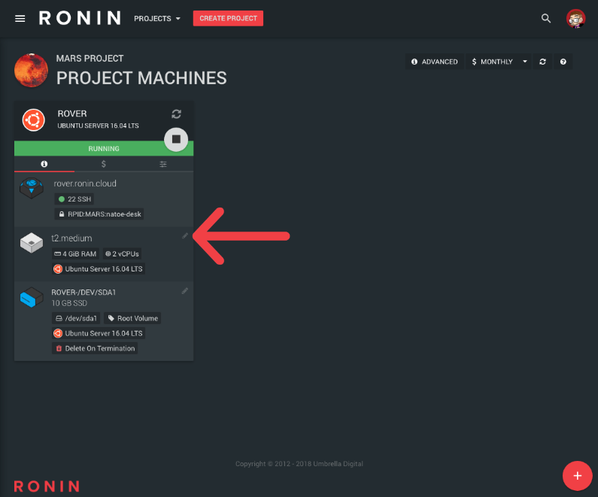Open the Projects dropdown menu
This screenshot has width=598, height=497.
coord(156,18)
